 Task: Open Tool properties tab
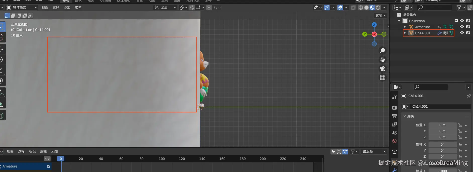pyautogui.click(x=395, y=97)
